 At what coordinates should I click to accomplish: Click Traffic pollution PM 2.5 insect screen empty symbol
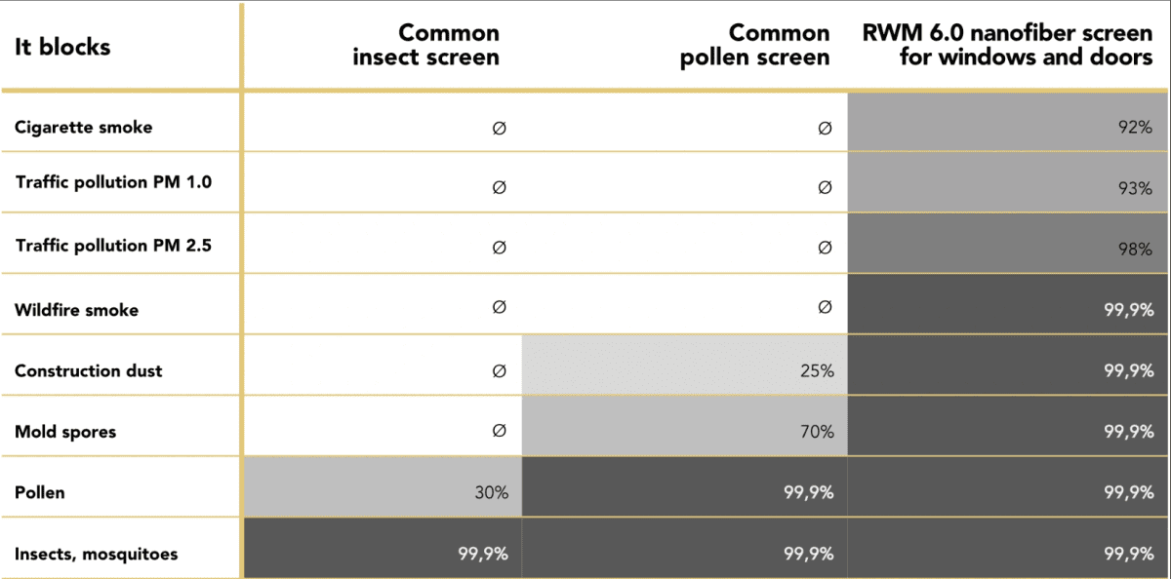500,248
